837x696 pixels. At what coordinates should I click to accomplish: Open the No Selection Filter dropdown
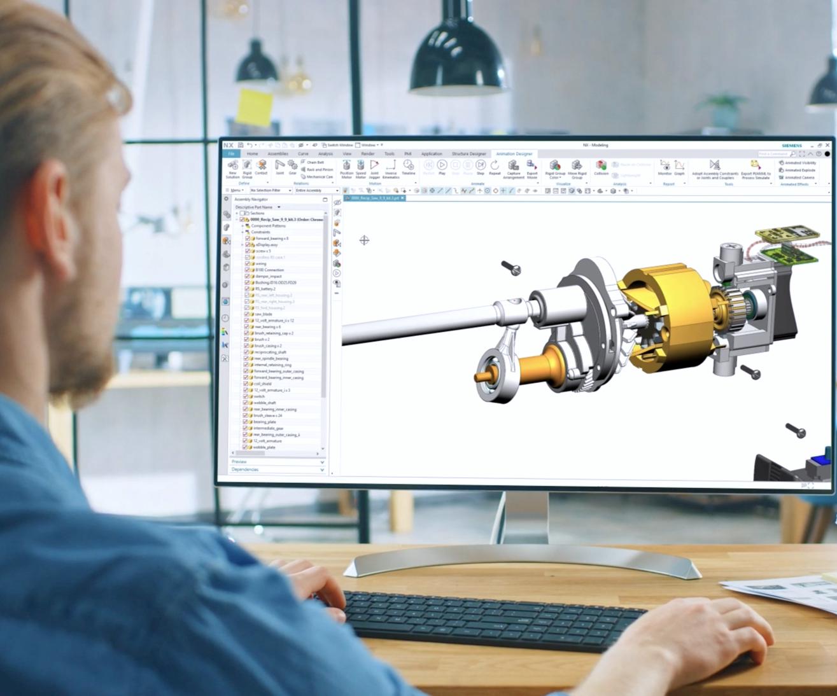(271, 190)
